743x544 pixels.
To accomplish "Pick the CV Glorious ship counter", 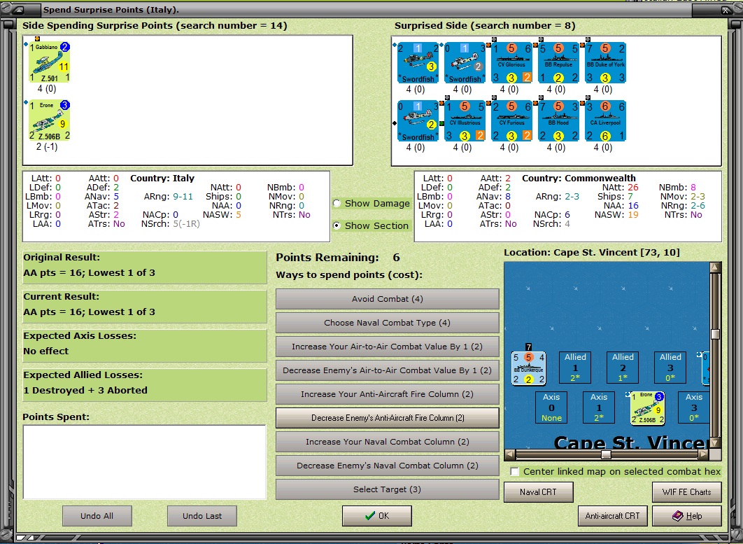I will coord(511,62).
